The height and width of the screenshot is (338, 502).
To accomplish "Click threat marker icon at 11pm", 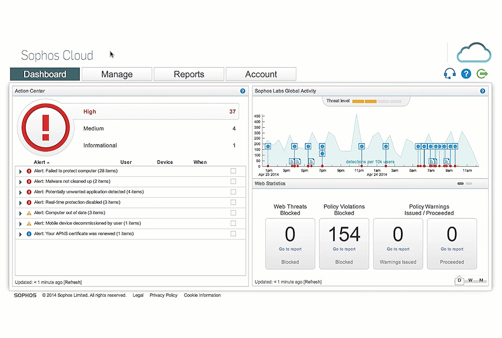I will pyautogui.click(x=361, y=146).
